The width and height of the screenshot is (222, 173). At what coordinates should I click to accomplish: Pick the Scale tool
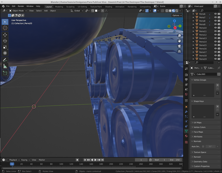point(5,47)
